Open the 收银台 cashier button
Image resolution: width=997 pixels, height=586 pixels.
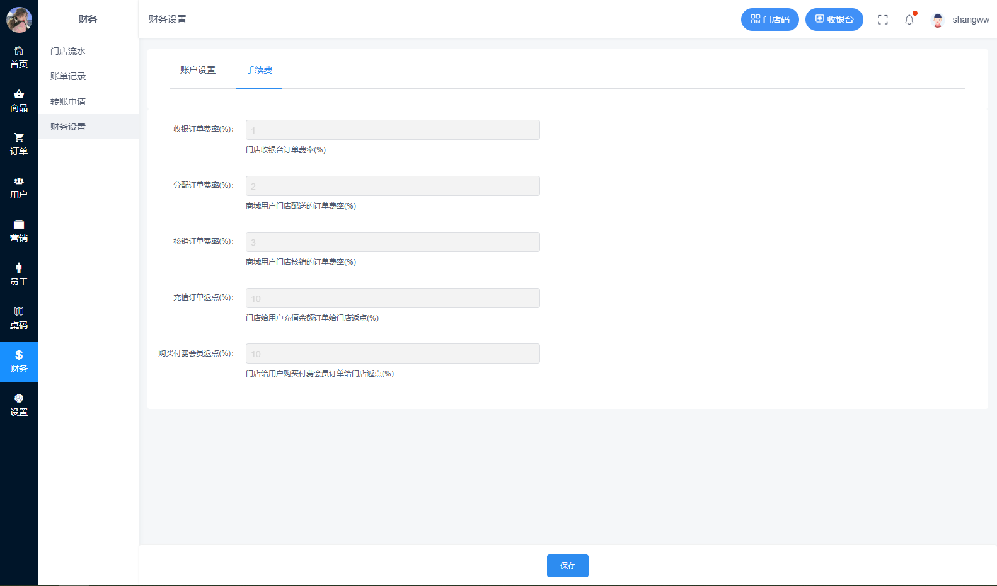(x=834, y=20)
